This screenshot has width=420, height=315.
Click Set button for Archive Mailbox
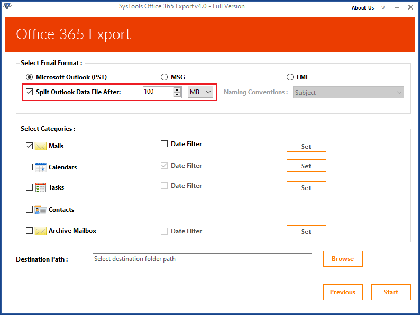pyautogui.click(x=306, y=231)
